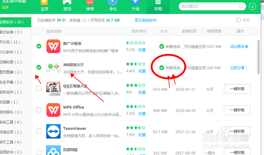This screenshot has height=155, width=264.
Task: Click 一键卸载 for QQ五笔输入法
Action: click(237, 89)
